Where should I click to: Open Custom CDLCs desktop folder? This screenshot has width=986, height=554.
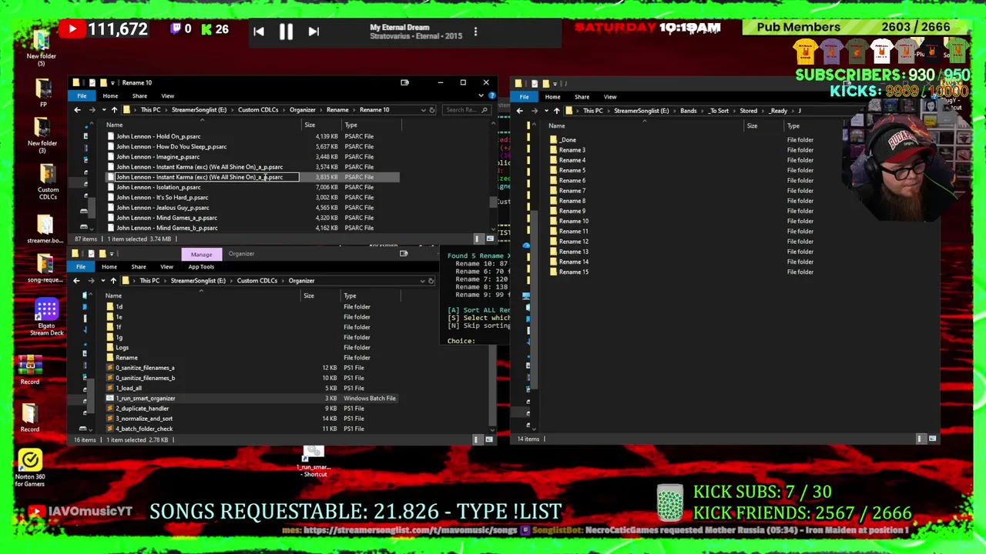pos(48,182)
